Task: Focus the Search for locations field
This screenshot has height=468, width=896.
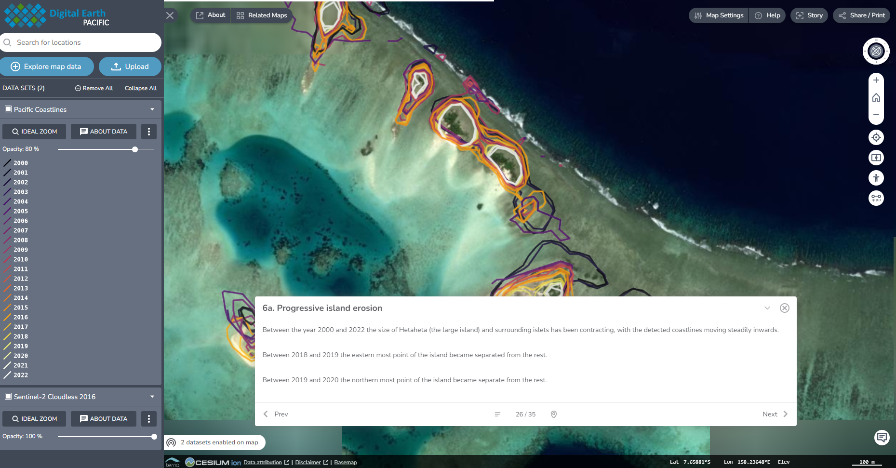Action: [80, 42]
